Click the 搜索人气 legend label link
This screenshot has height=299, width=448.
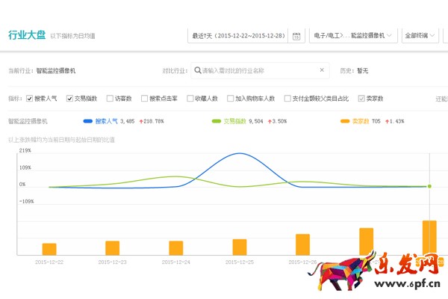click(108, 120)
